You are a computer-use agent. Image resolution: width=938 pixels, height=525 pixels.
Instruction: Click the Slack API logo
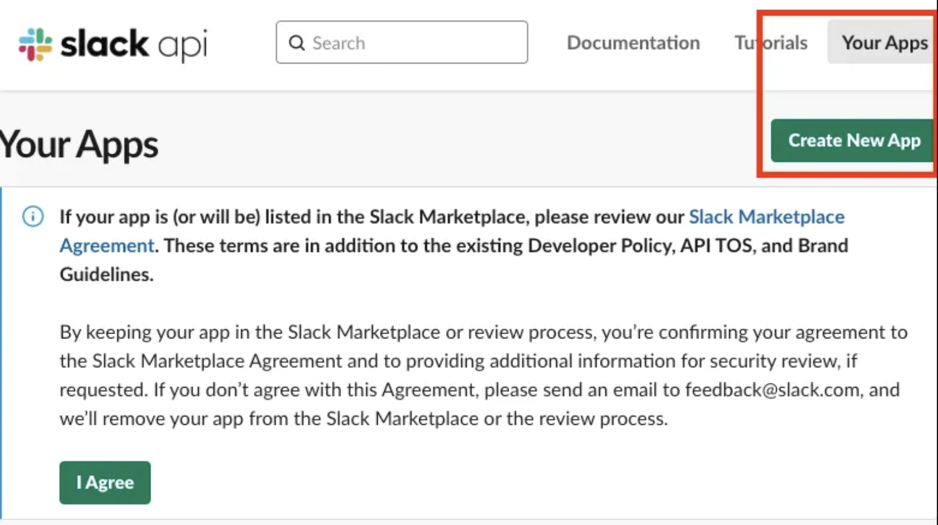coord(113,44)
